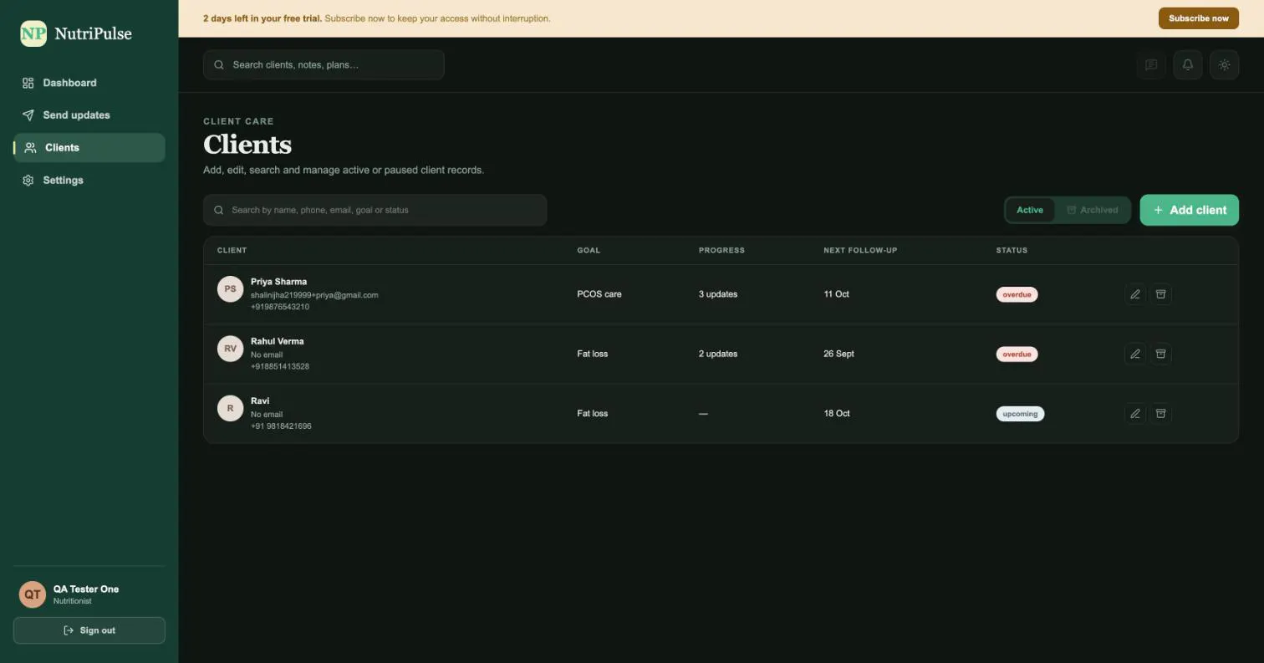Click the PCOS care goal cell

tap(599, 294)
